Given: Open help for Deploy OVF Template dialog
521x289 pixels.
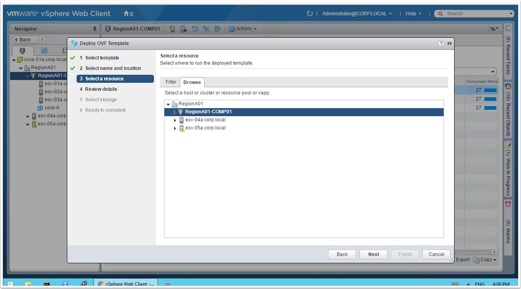Looking at the screenshot, I should click(x=441, y=43).
